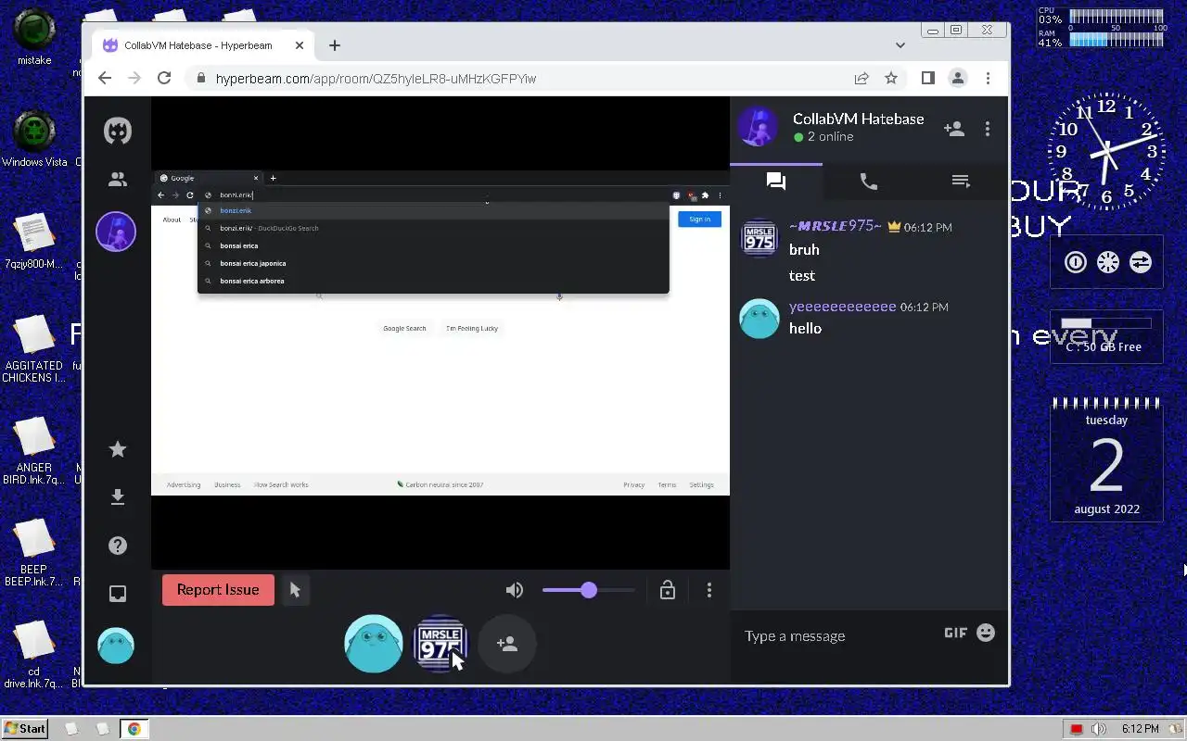
Task: Click I'm Feeling Lucky button
Action: (x=472, y=328)
